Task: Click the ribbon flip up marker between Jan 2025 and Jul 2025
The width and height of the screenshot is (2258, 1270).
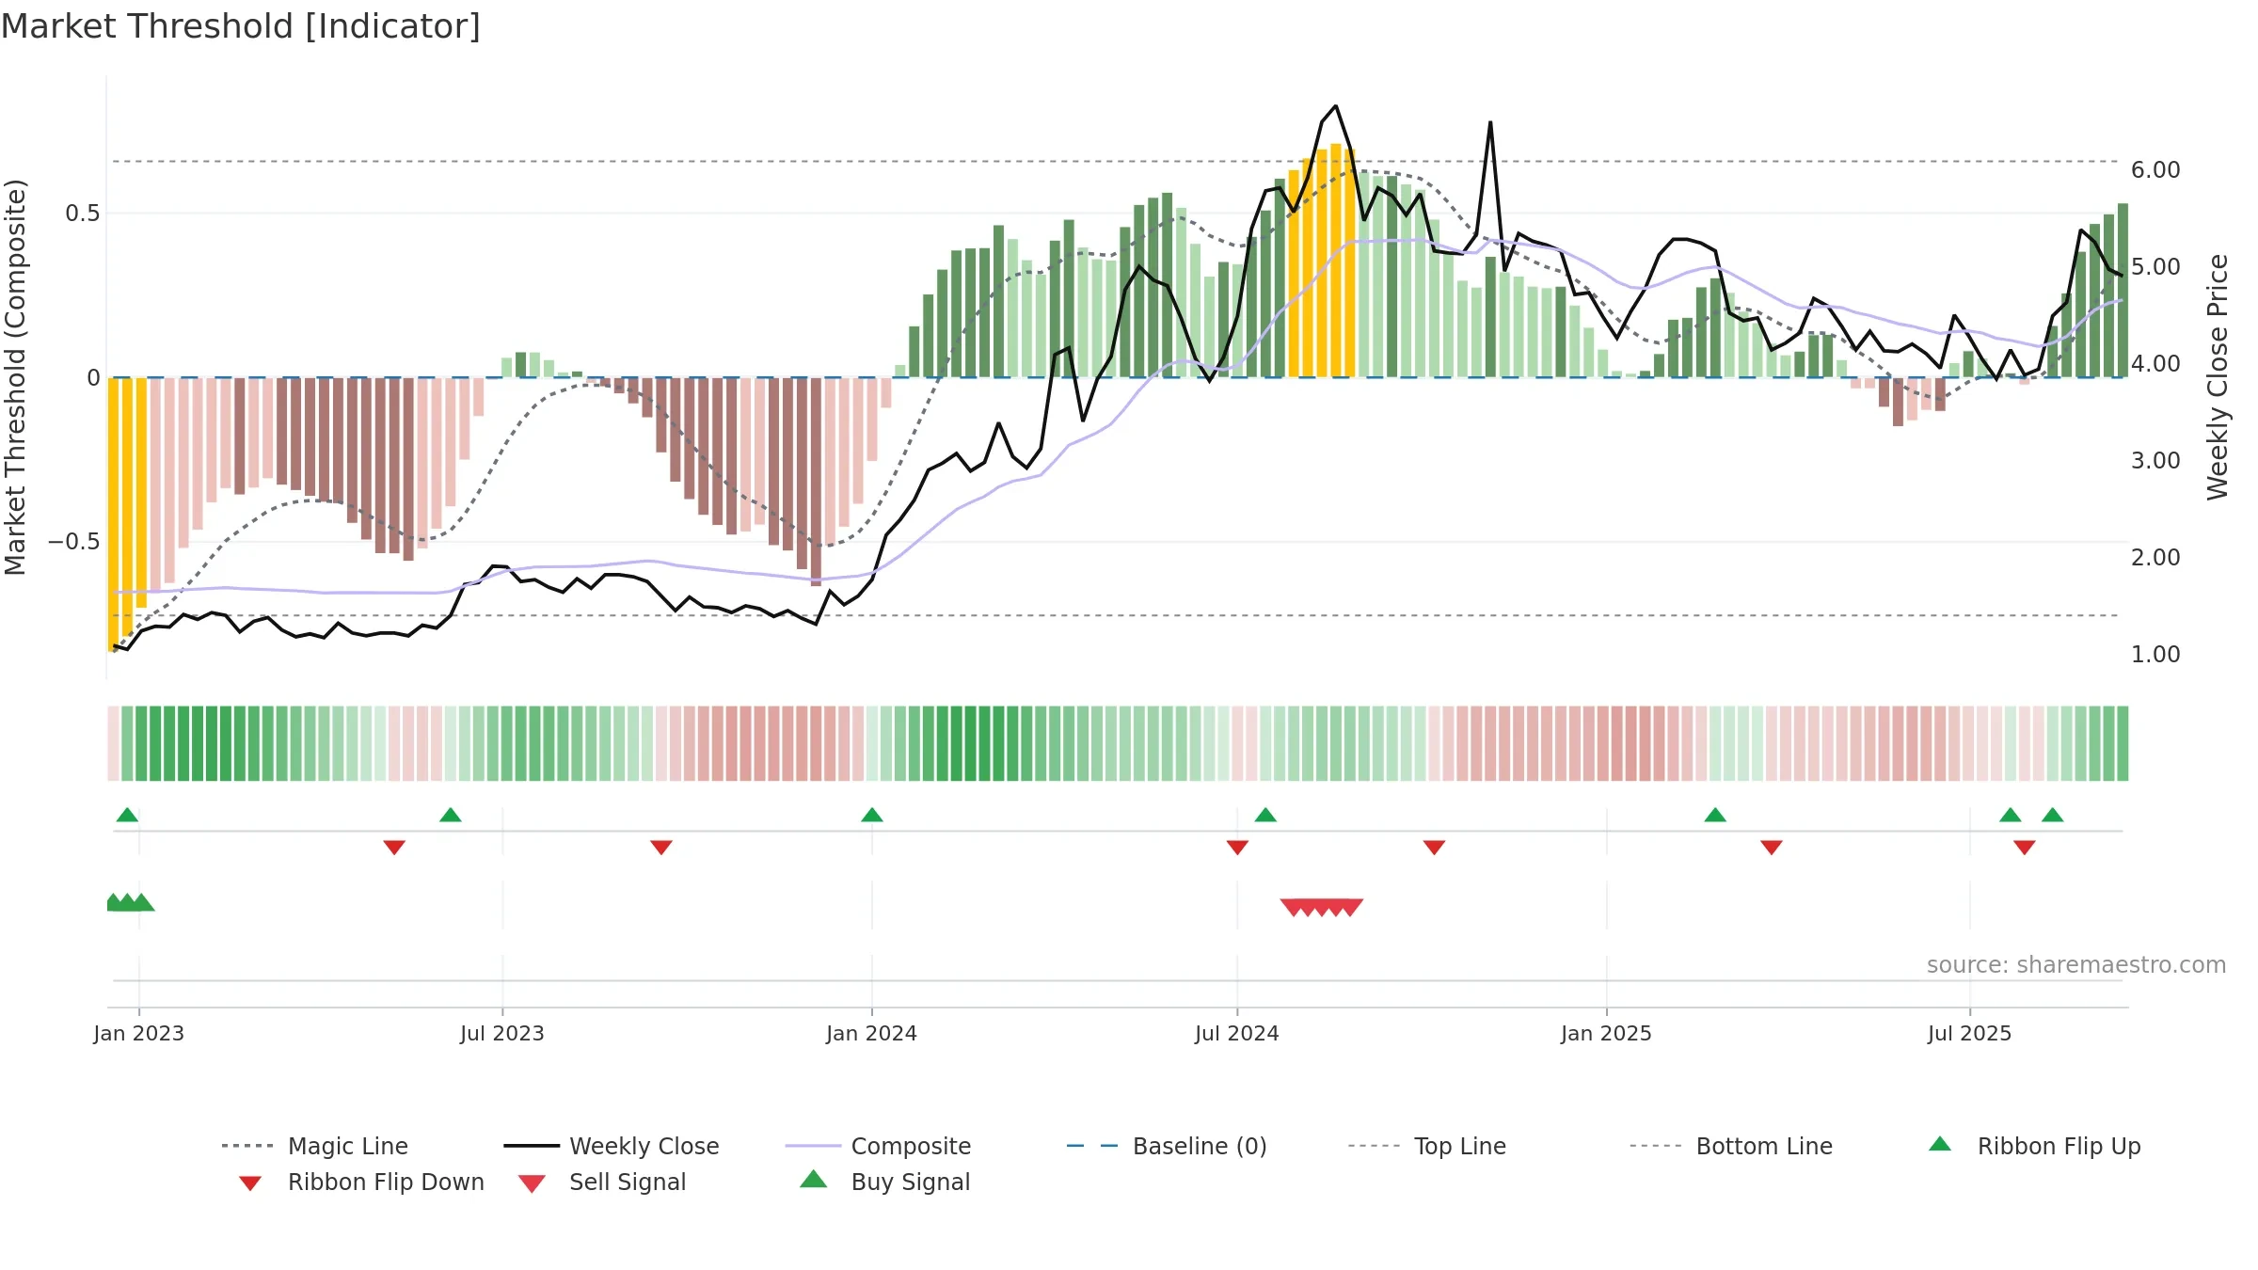Action: [1715, 815]
